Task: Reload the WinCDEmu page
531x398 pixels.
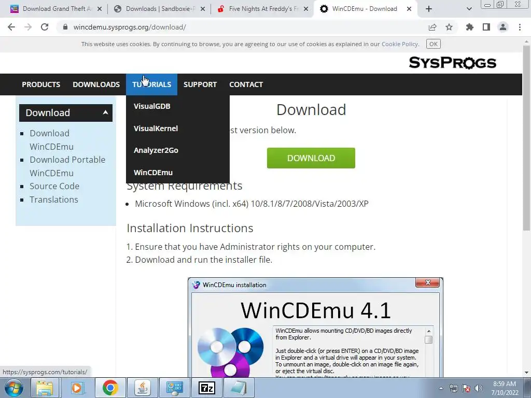Action: click(45, 27)
